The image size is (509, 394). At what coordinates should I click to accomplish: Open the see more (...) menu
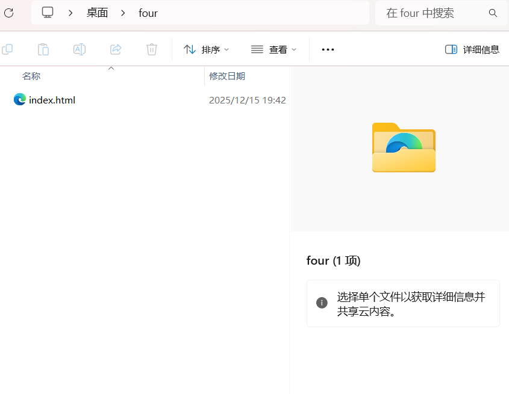click(x=328, y=49)
